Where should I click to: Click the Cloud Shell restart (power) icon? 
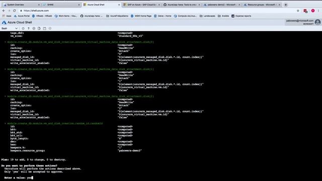click(x=23, y=29)
